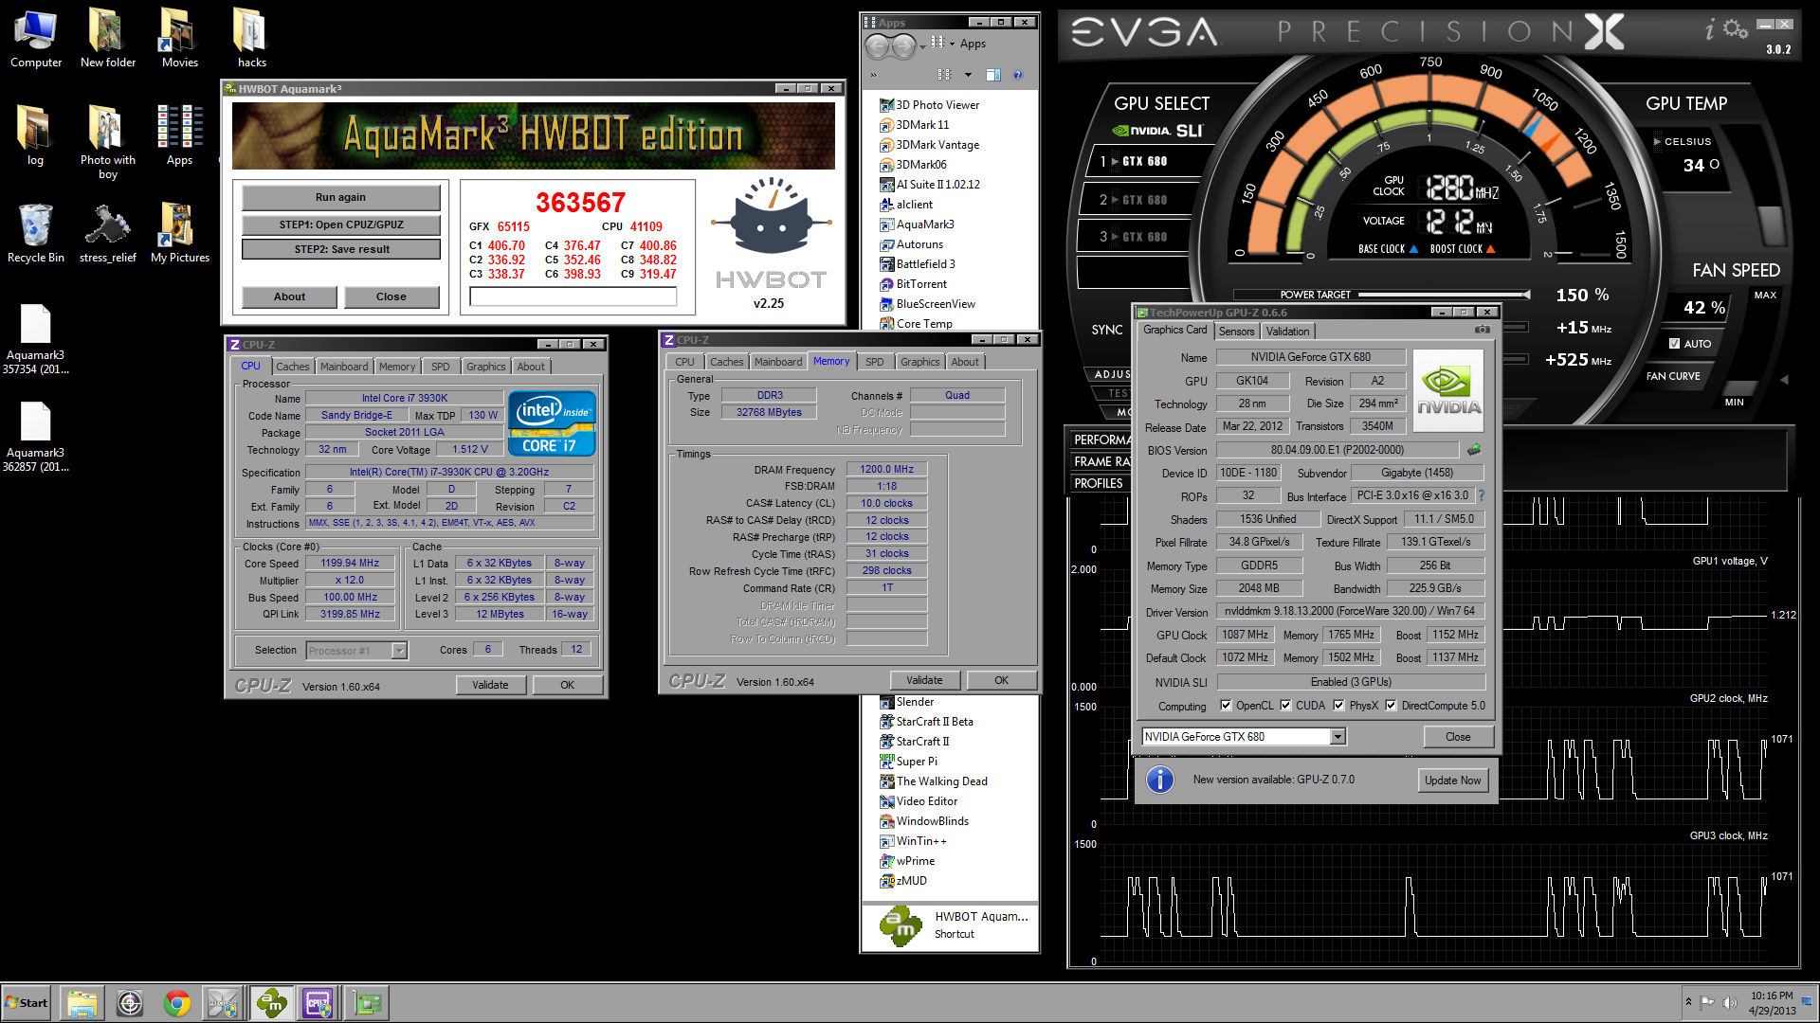
Task: Click the Start button
Action: coord(27,1003)
